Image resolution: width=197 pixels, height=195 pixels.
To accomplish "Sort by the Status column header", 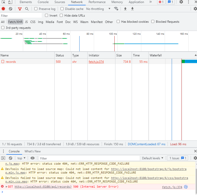I will point(63,55).
